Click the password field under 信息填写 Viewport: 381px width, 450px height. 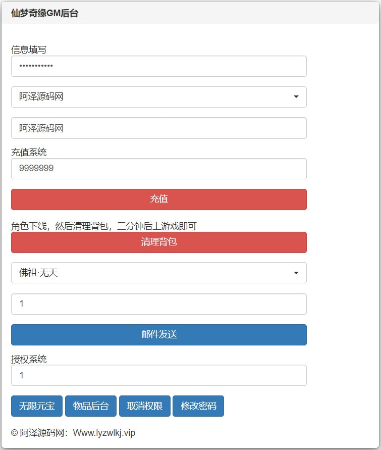point(158,66)
